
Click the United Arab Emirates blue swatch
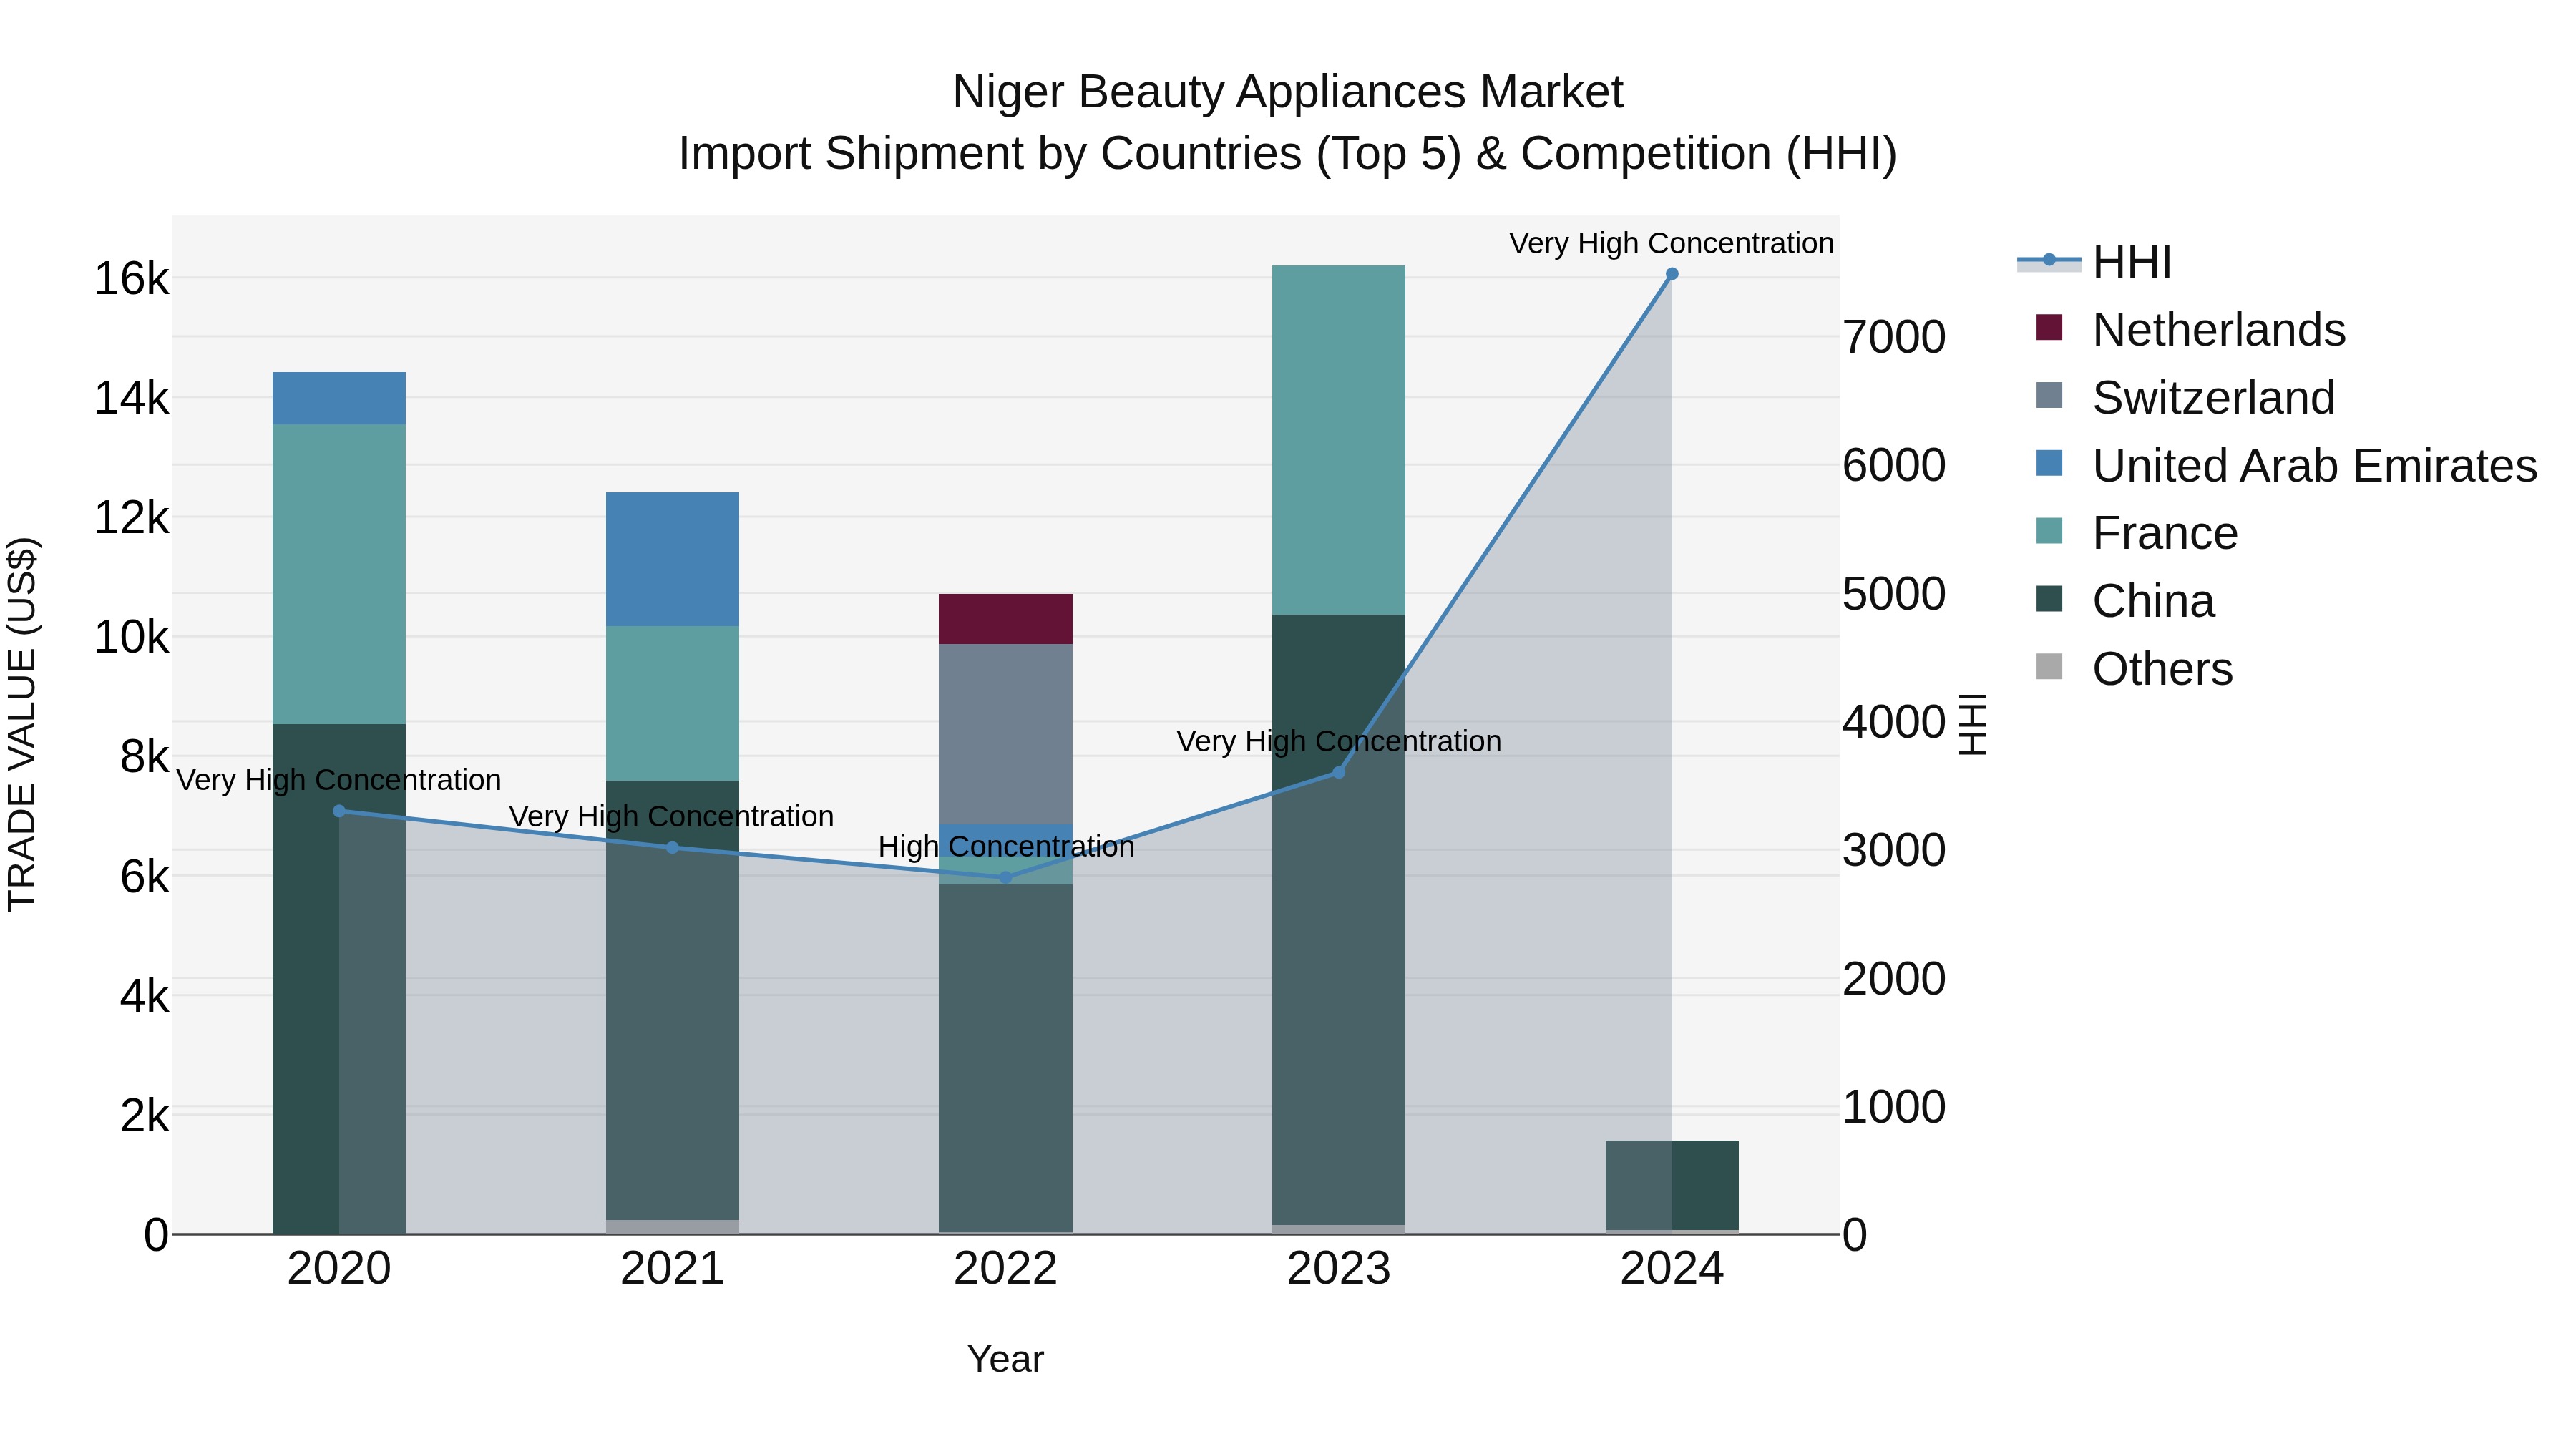[x=2049, y=464]
